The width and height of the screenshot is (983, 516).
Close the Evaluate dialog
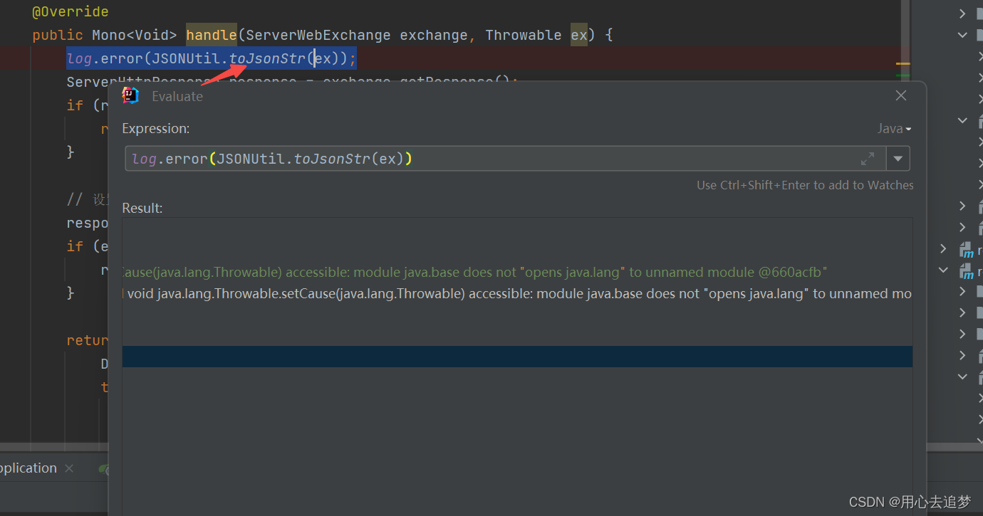click(x=901, y=95)
